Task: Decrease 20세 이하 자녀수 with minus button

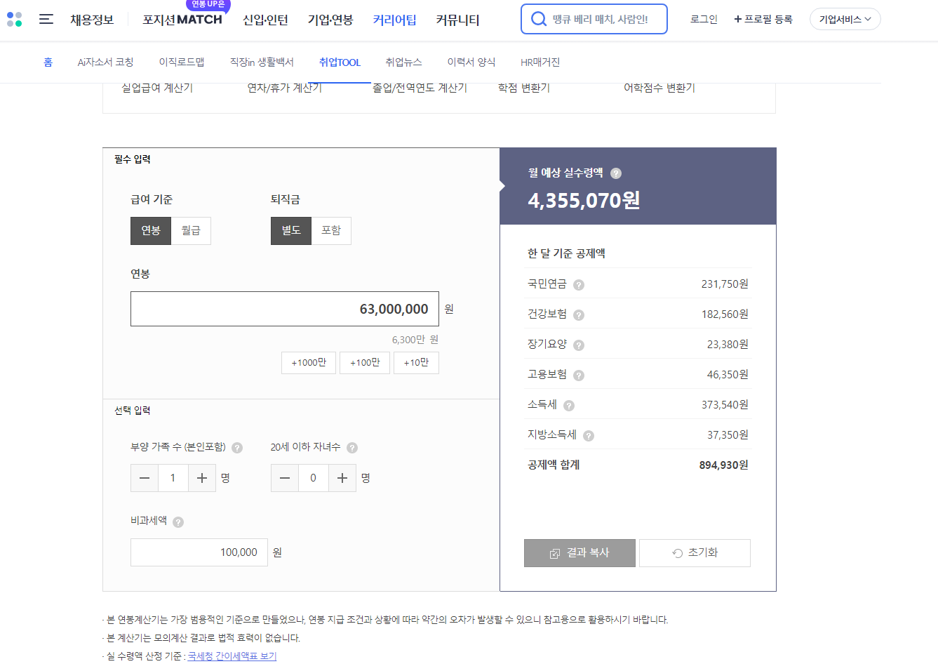Action: pos(285,478)
